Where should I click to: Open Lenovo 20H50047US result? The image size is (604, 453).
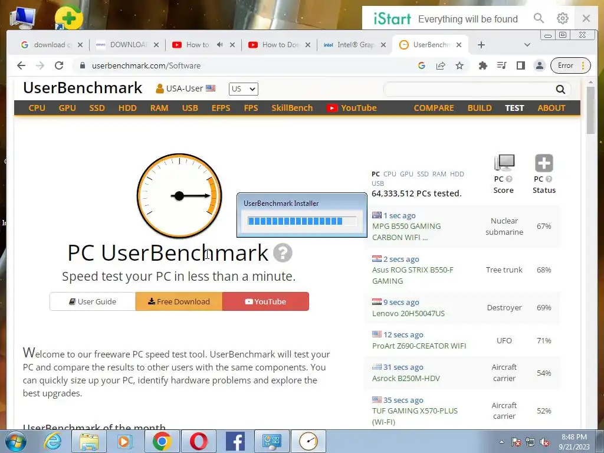[408, 313]
